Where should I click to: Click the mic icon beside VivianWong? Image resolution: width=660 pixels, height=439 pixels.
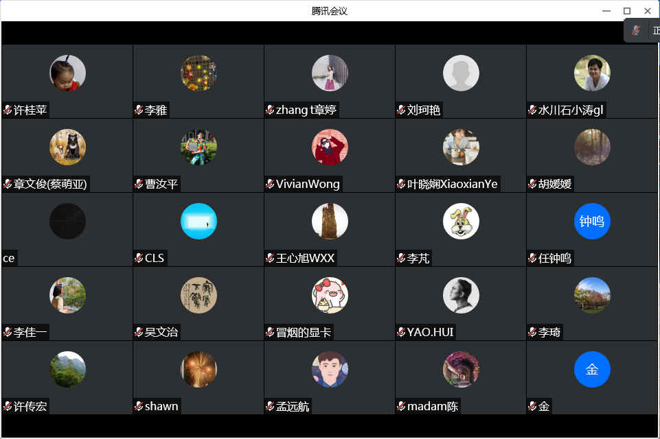270,185
